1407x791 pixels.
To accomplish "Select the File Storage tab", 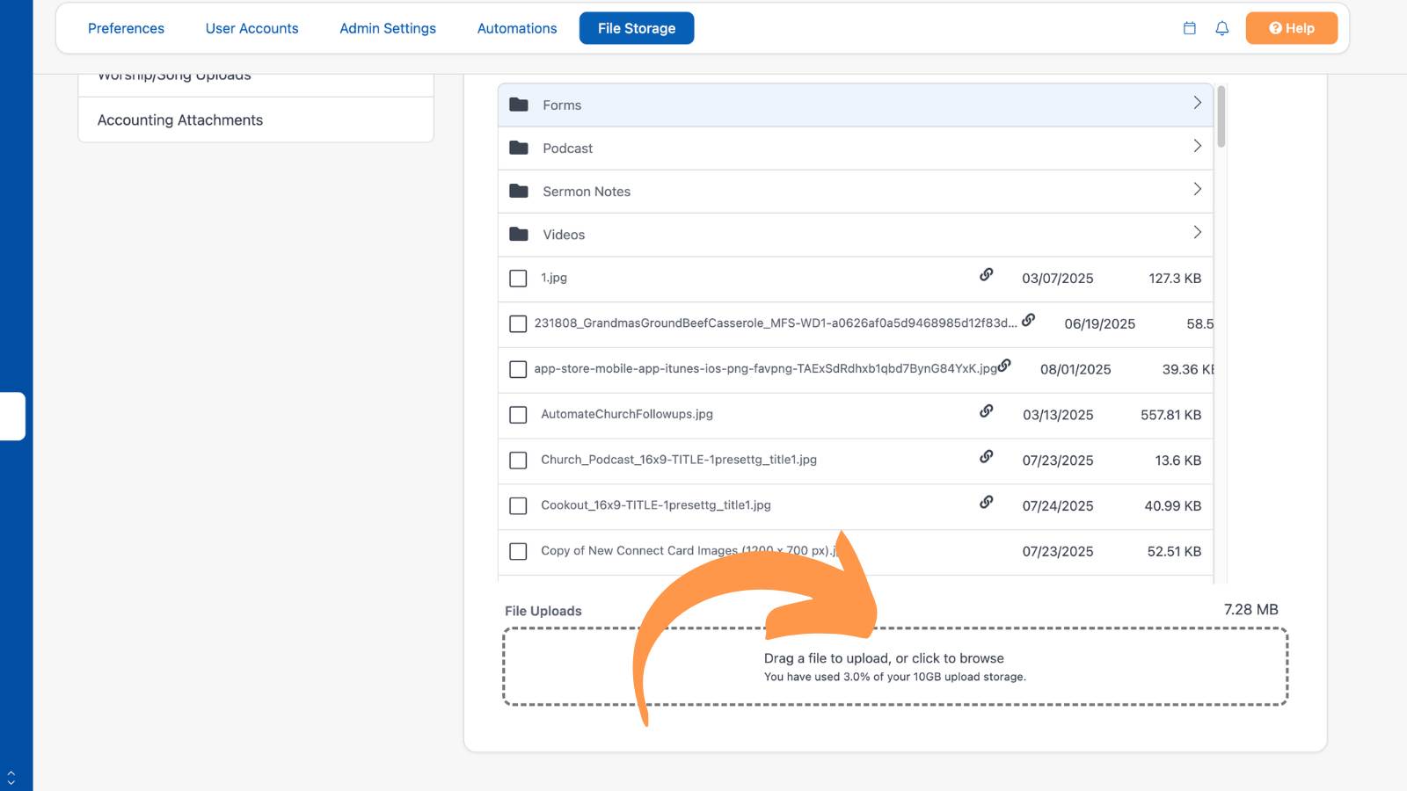I will tap(637, 28).
